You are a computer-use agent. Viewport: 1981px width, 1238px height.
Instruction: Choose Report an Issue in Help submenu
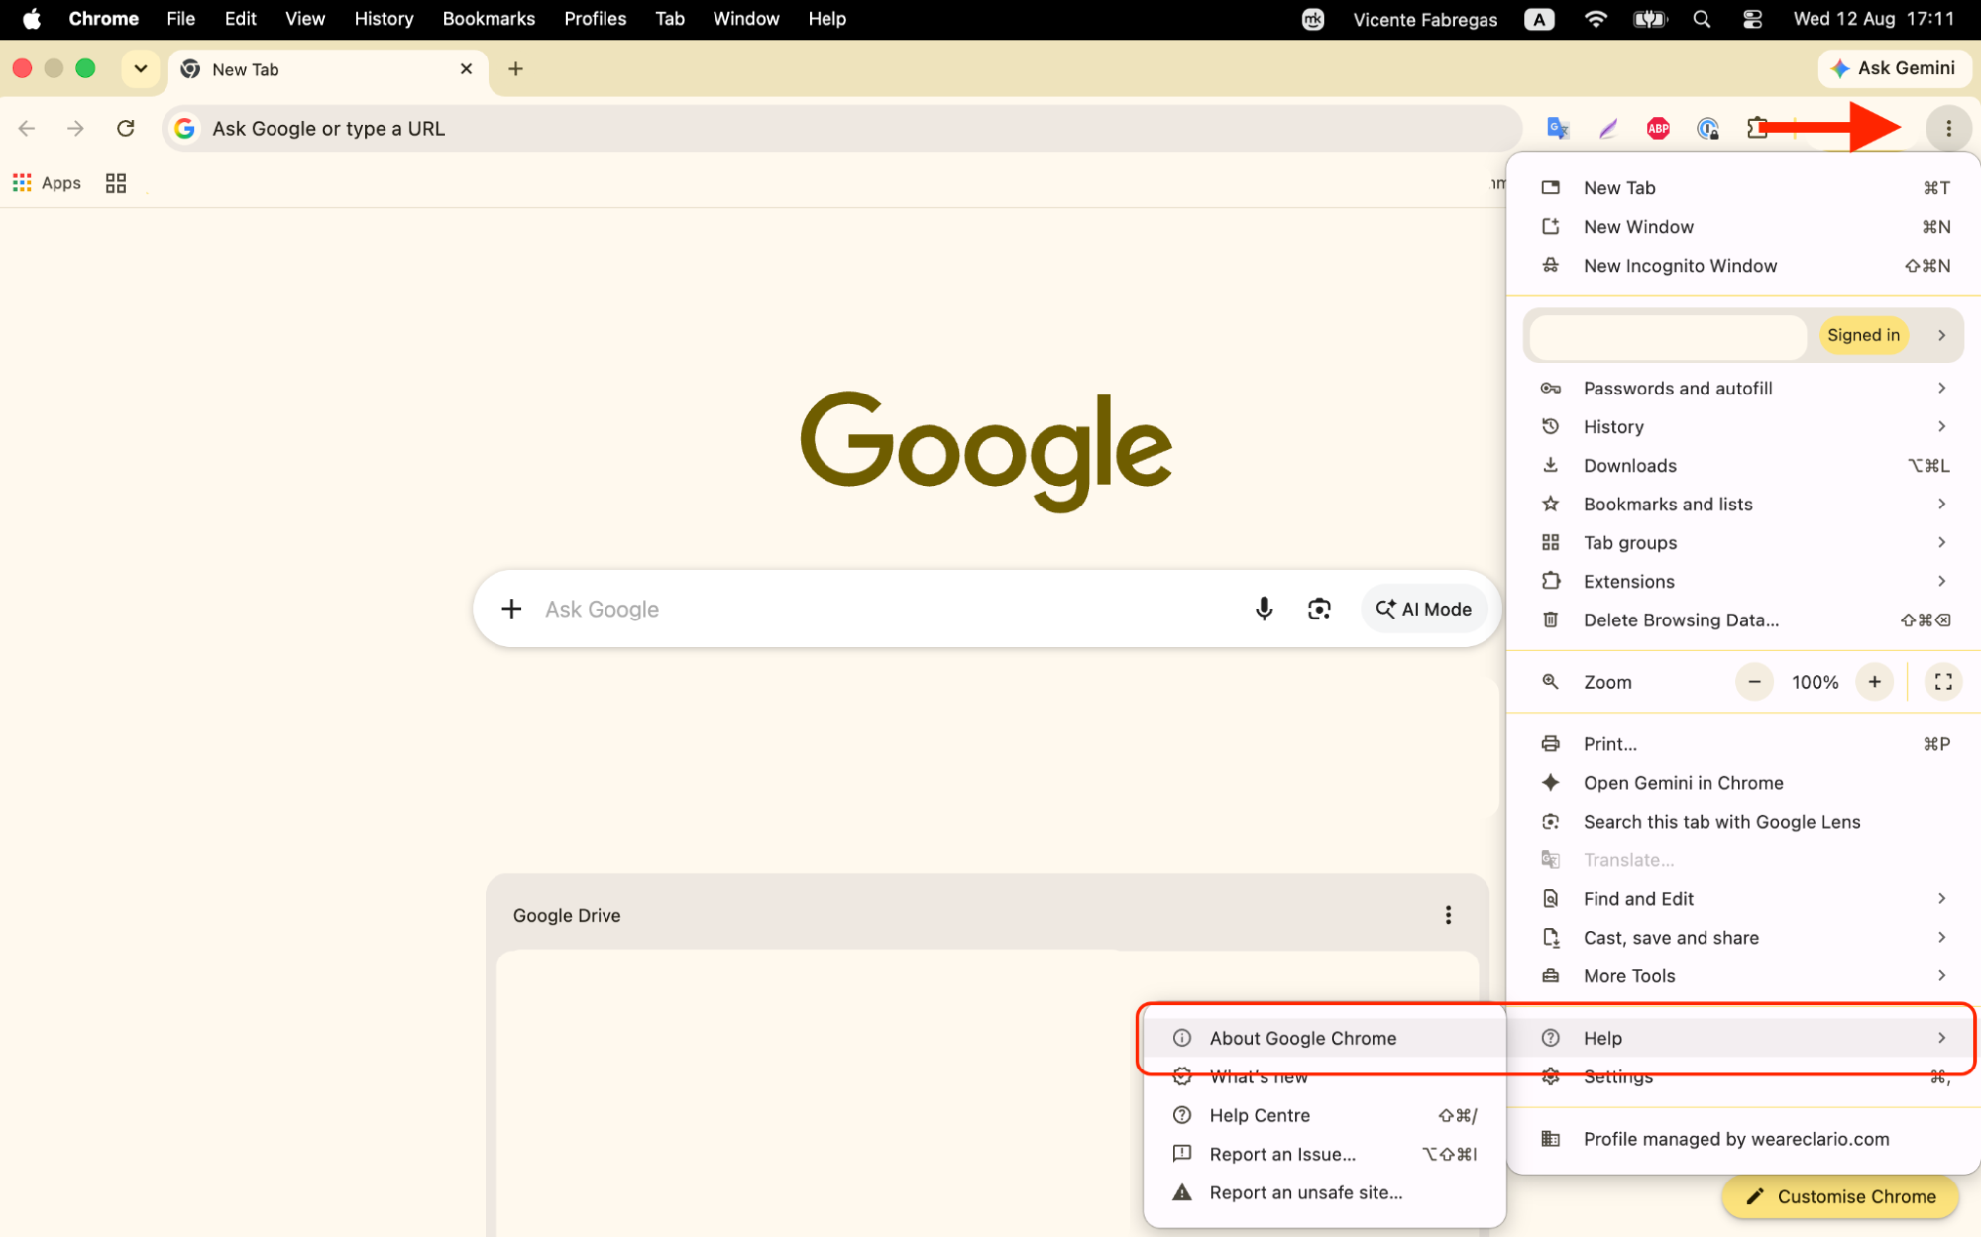click(x=1324, y=1154)
